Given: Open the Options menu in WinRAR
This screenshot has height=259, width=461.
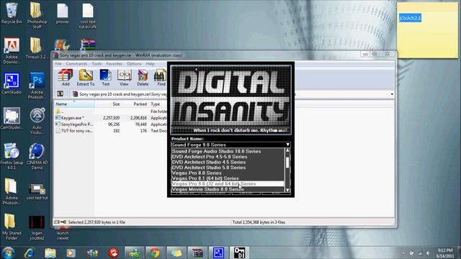Looking at the screenshot, I should click(134, 64).
